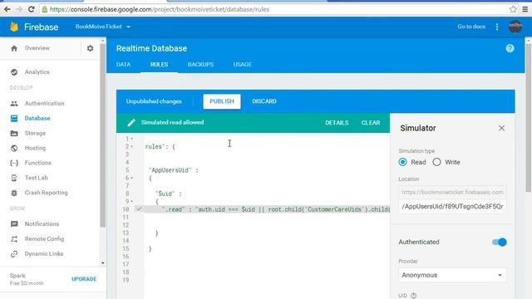Close the Simulator panel
This screenshot has height=299, width=532.
501,128
